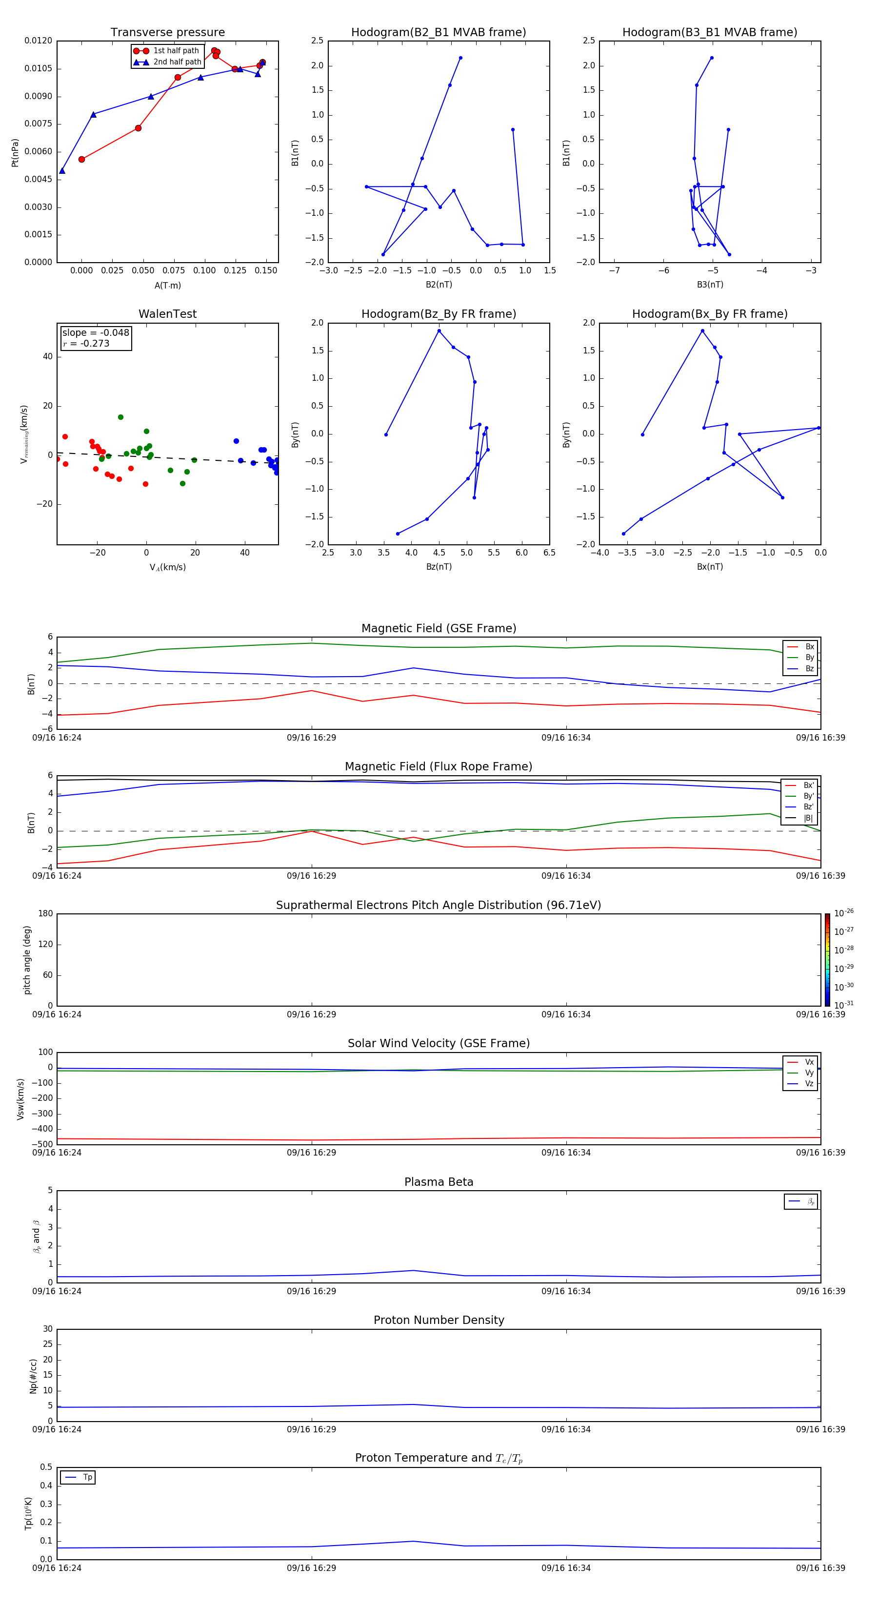Click the 'Tp' legend entry
This screenshot has height=1611, width=878.
78,1478
